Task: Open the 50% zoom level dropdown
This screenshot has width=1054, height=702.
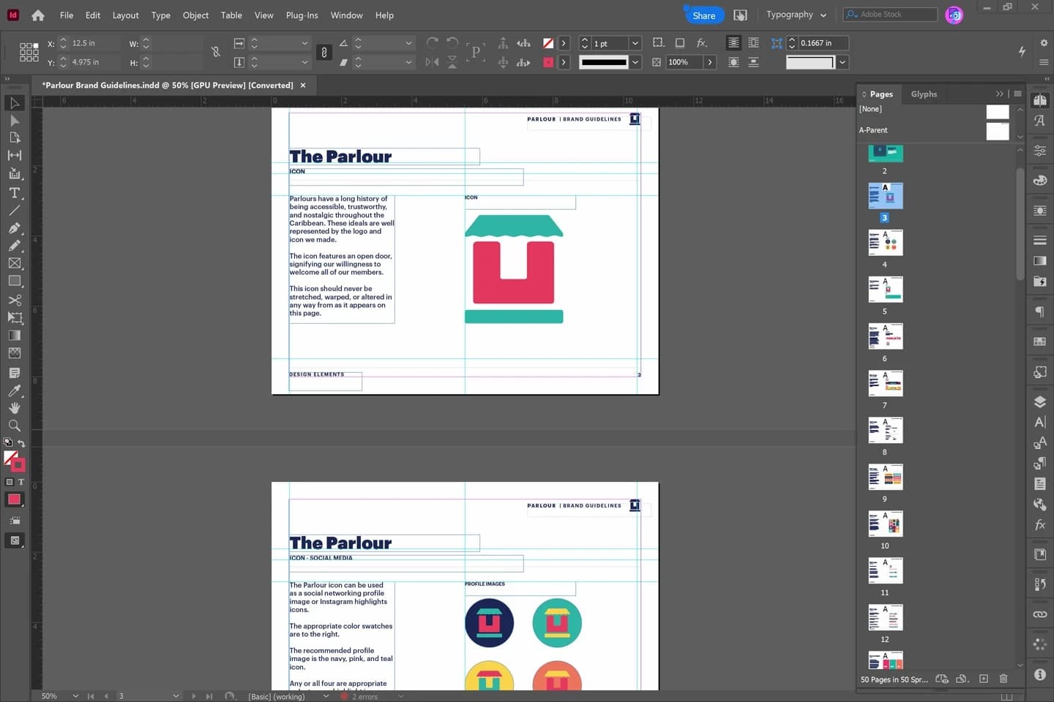Action: point(75,696)
